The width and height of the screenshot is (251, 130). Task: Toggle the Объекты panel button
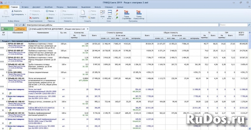pos(20,29)
